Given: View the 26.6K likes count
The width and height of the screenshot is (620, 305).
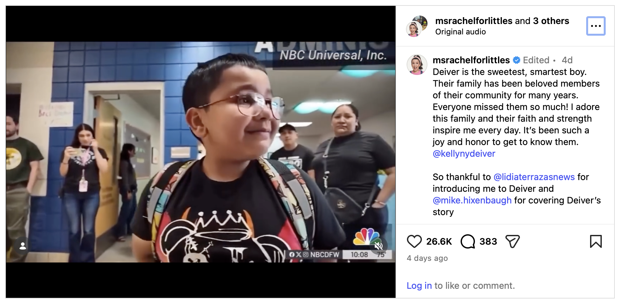Looking at the screenshot, I should [439, 241].
